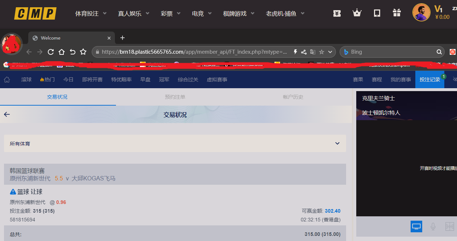Viewport: 457px width, 241px height.
Task: Click the back arrow above 交易状况
Action: point(7,114)
